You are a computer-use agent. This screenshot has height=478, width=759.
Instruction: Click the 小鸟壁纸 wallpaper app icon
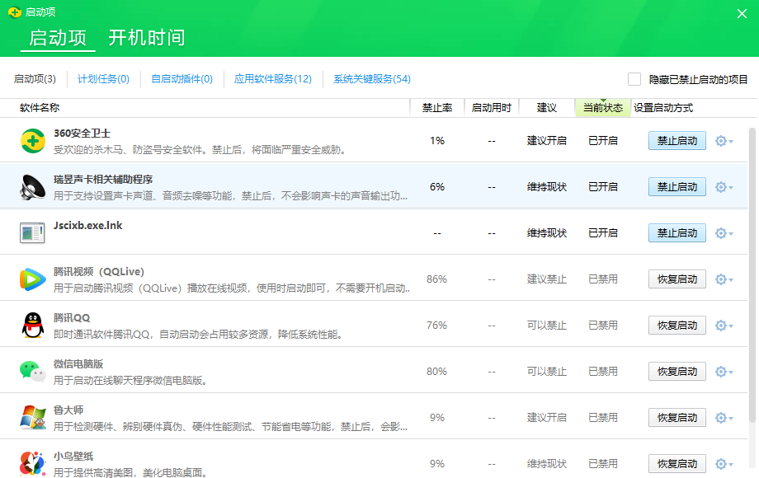pos(32,463)
